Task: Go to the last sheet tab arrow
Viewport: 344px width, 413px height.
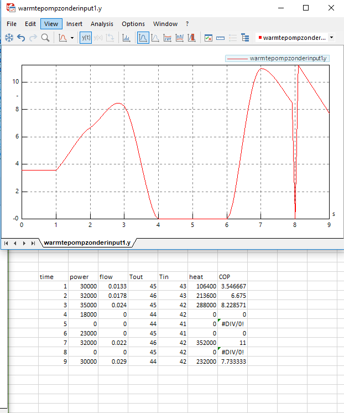Action: point(33,242)
